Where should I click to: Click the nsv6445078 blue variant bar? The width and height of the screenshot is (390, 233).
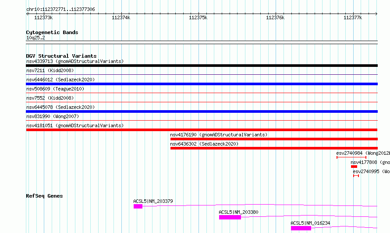tap(202, 111)
